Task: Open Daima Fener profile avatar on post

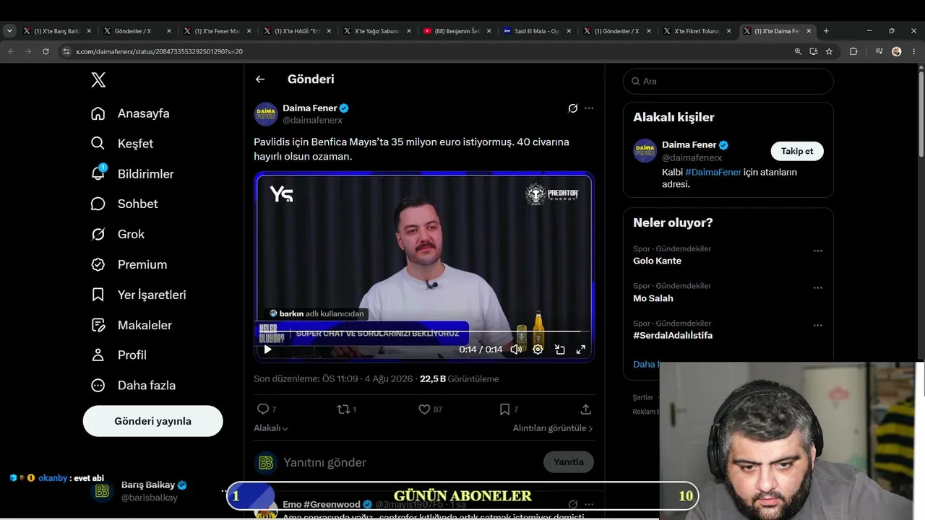Action: click(x=266, y=114)
